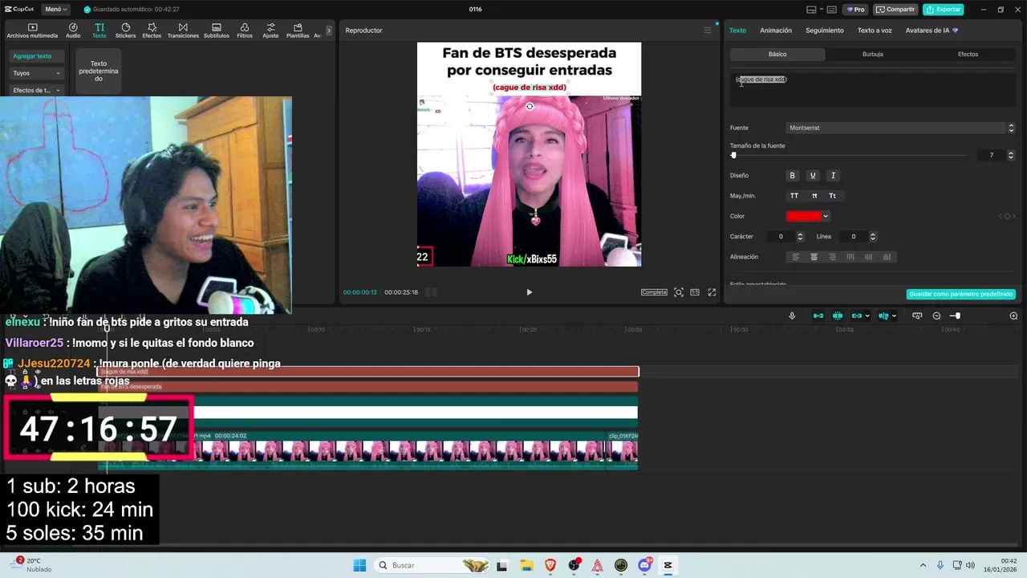Add a color keyframe diamond
The image size is (1027, 578).
pyautogui.click(x=1007, y=216)
